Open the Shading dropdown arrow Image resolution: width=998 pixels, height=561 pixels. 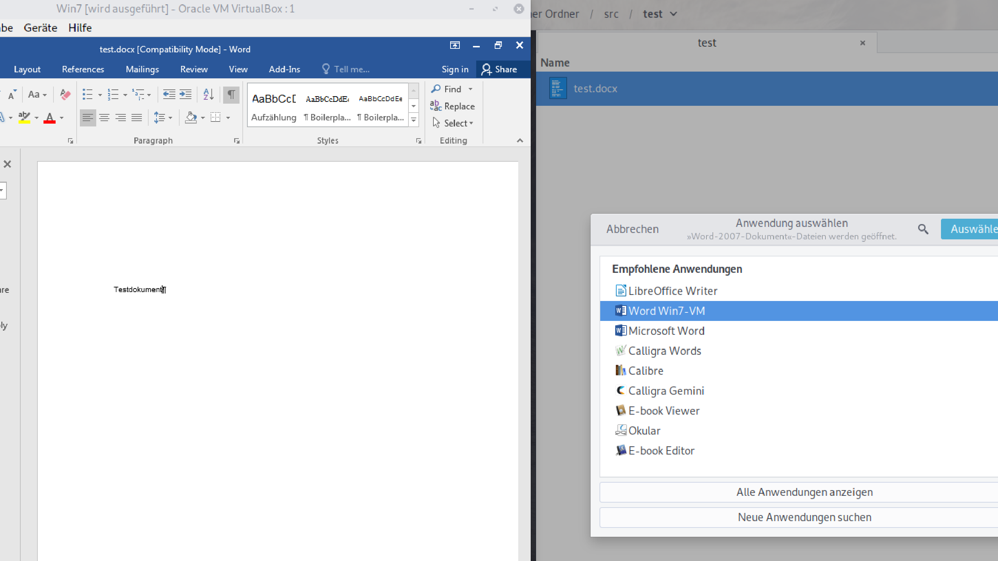(202, 118)
